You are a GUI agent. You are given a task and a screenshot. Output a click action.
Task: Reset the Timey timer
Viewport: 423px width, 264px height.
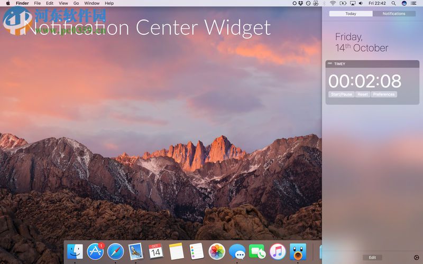tap(362, 95)
